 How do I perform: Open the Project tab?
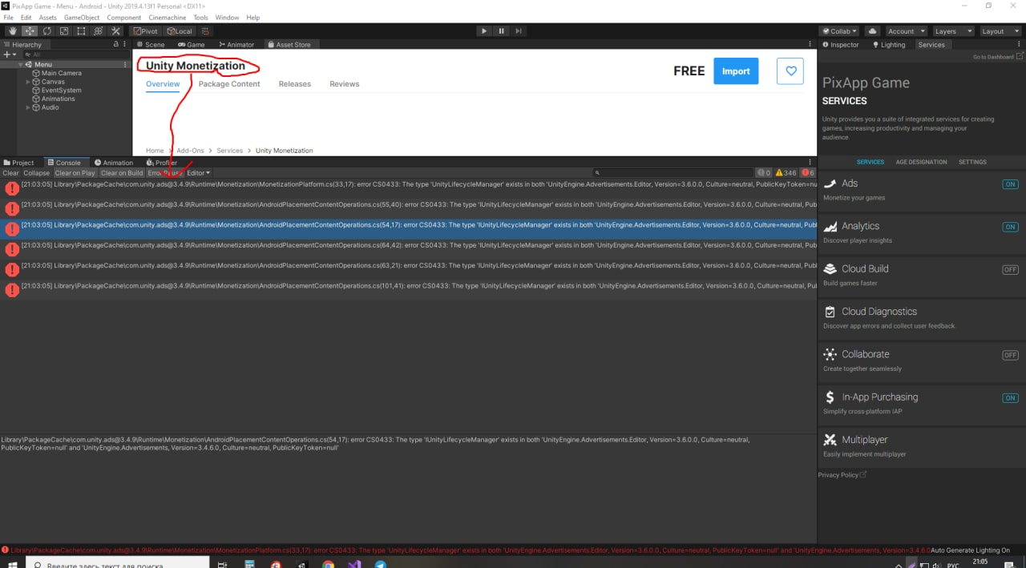[x=19, y=163]
